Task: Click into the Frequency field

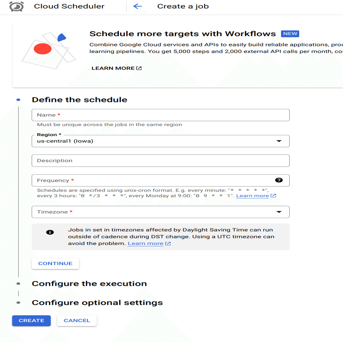Action: click(152, 180)
